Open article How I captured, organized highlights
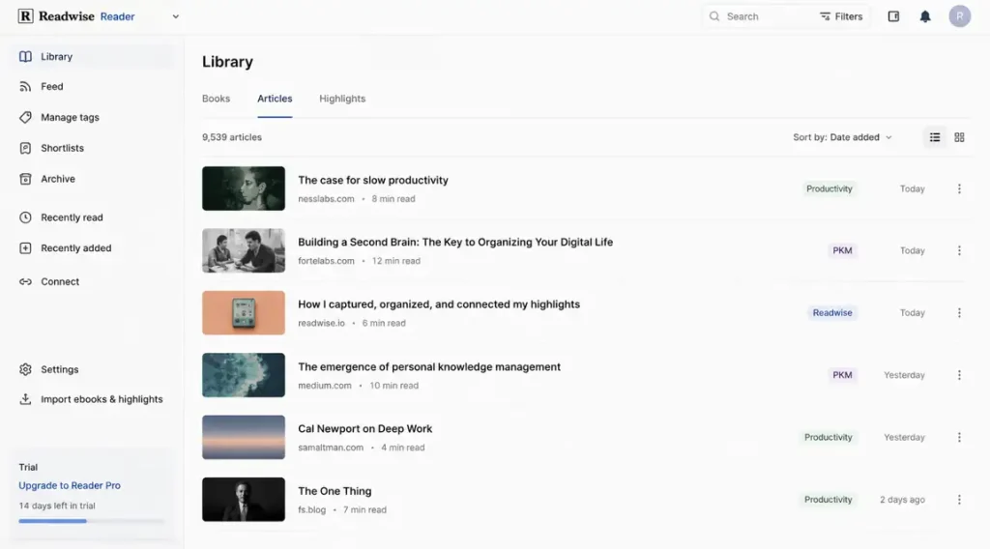The width and height of the screenshot is (990, 549). (439, 304)
